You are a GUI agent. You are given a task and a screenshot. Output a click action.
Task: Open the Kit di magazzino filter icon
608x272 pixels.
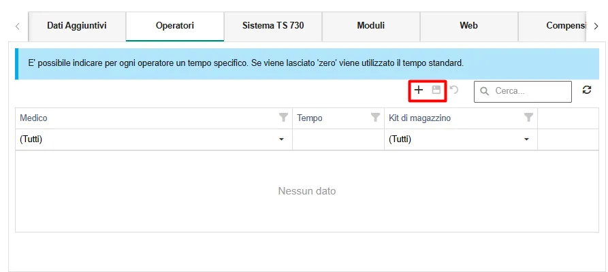coord(528,118)
